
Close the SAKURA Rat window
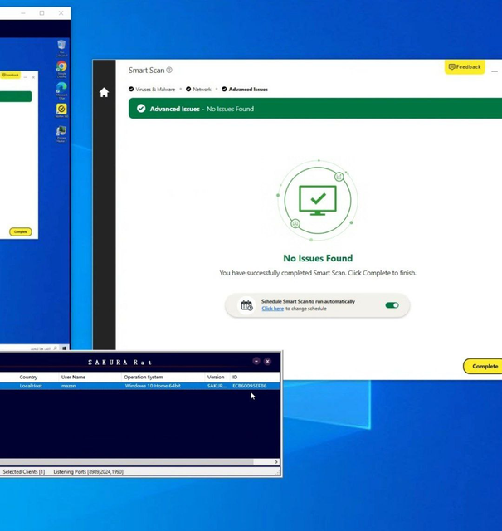tap(268, 362)
